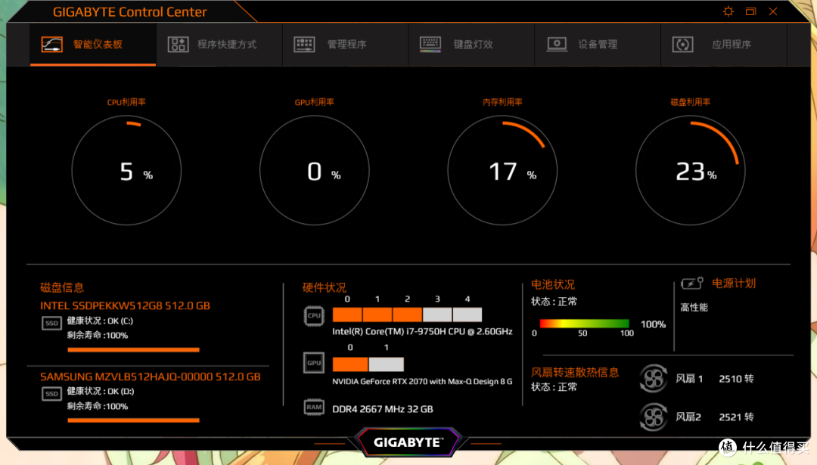Click the 电池状况 heading
Image resolution: width=817 pixels, height=465 pixels.
click(553, 284)
